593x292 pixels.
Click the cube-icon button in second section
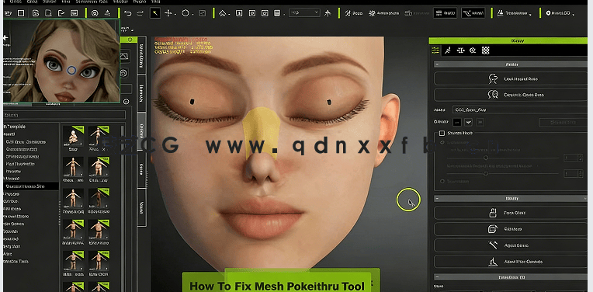pyautogui.click(x=511, y=229)
